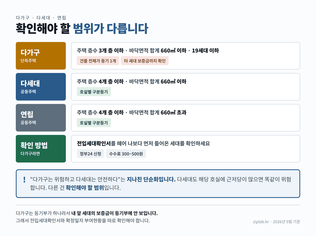Click '바닥면적 합계 660㎡ 이하' in 다세대 row
This screenshot has width=316, height=236.
(158, 81)
